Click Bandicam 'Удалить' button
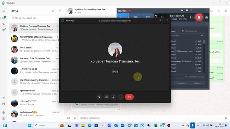 197,83
